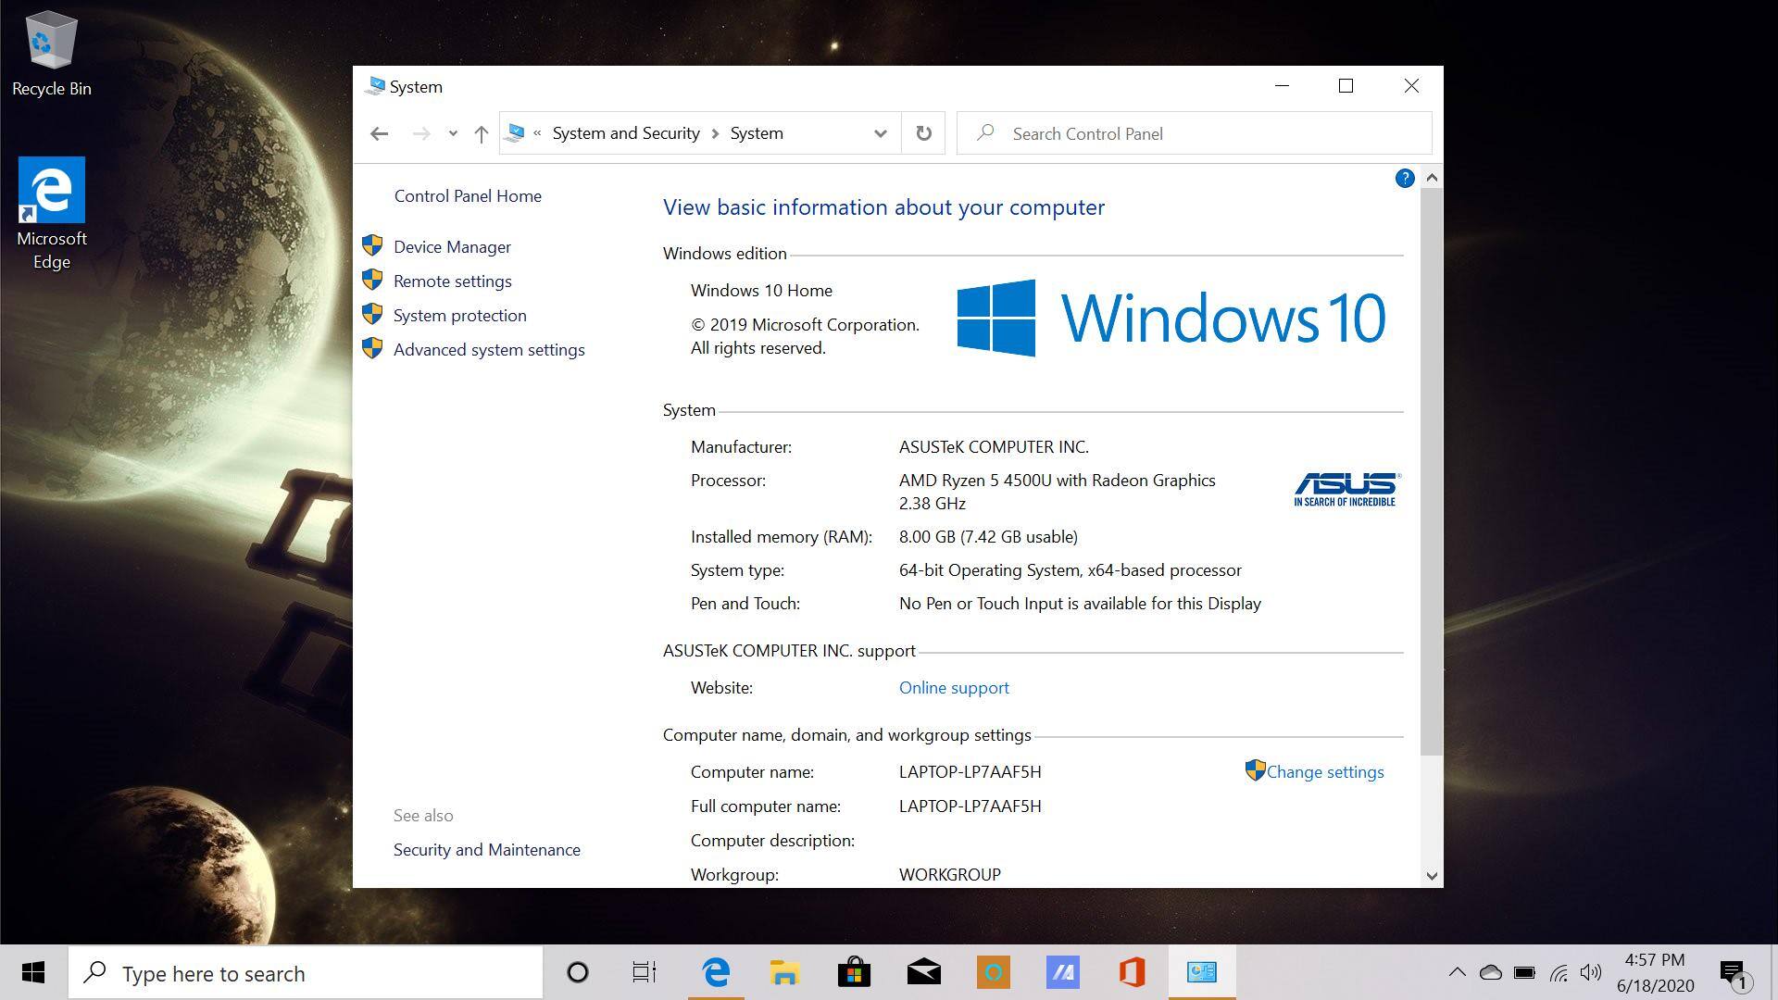
Task: Refresh the System page
Action: click(x=923, y=133)
